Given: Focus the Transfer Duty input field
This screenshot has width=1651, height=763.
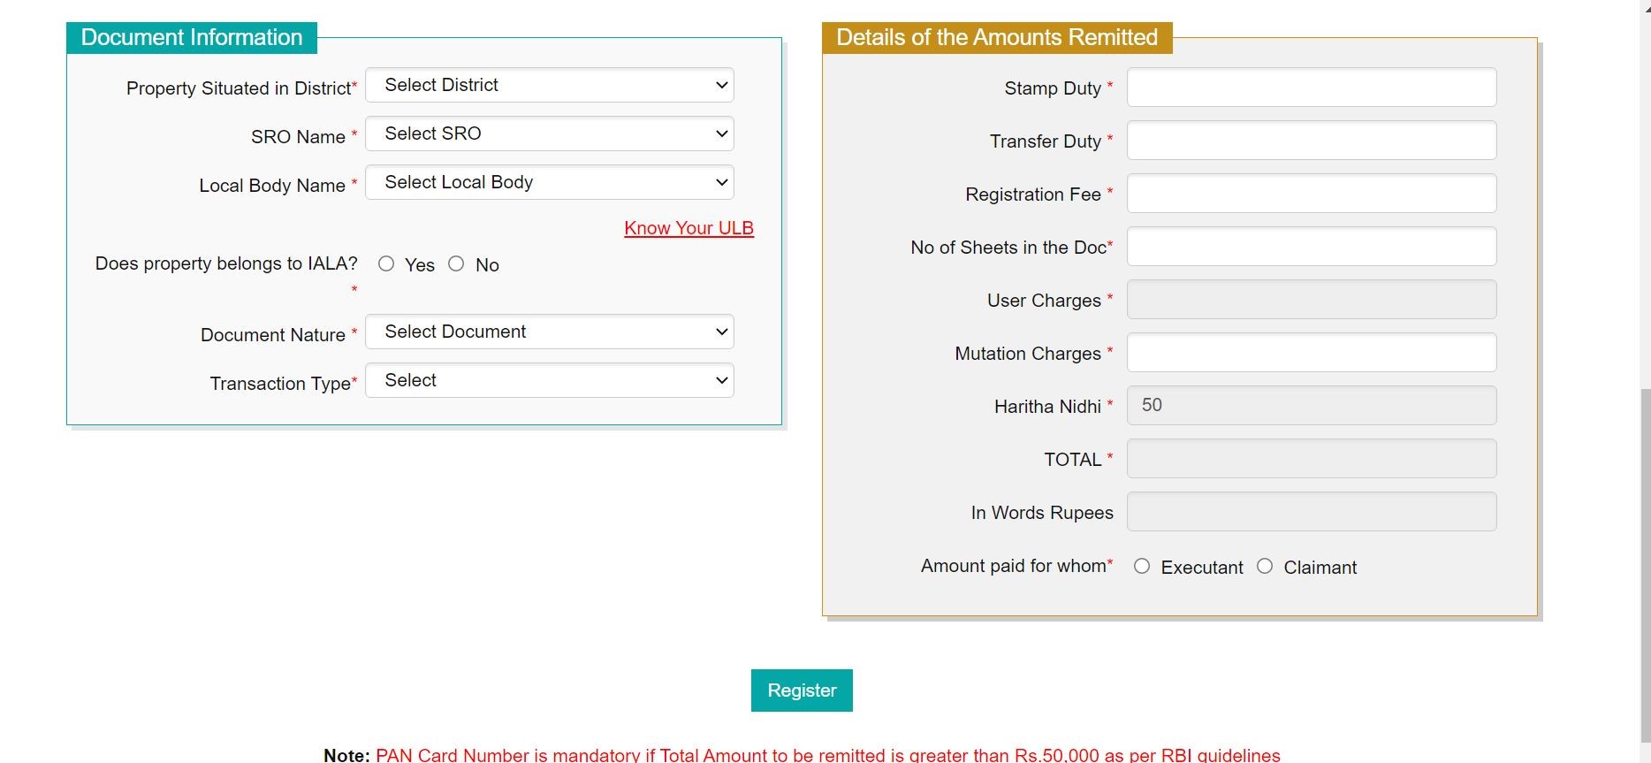Looking at the screenshot, I should click(x=1312, y=141).
